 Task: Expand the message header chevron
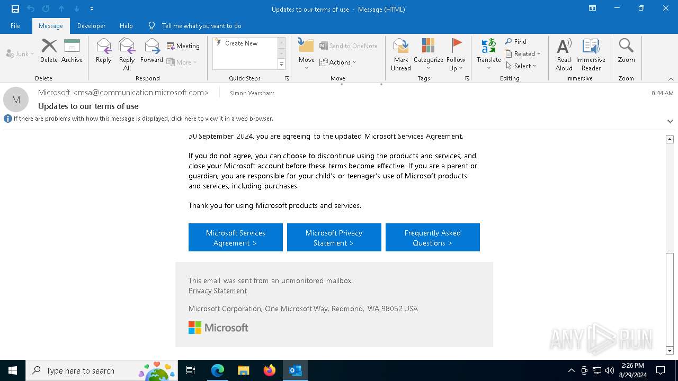click(670, 121)
